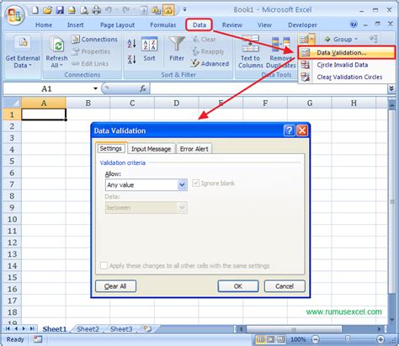Save the workbook with the floppy disk icon
Image resolution: width=399 pixels, height=346 pixels.
[60, 10]
